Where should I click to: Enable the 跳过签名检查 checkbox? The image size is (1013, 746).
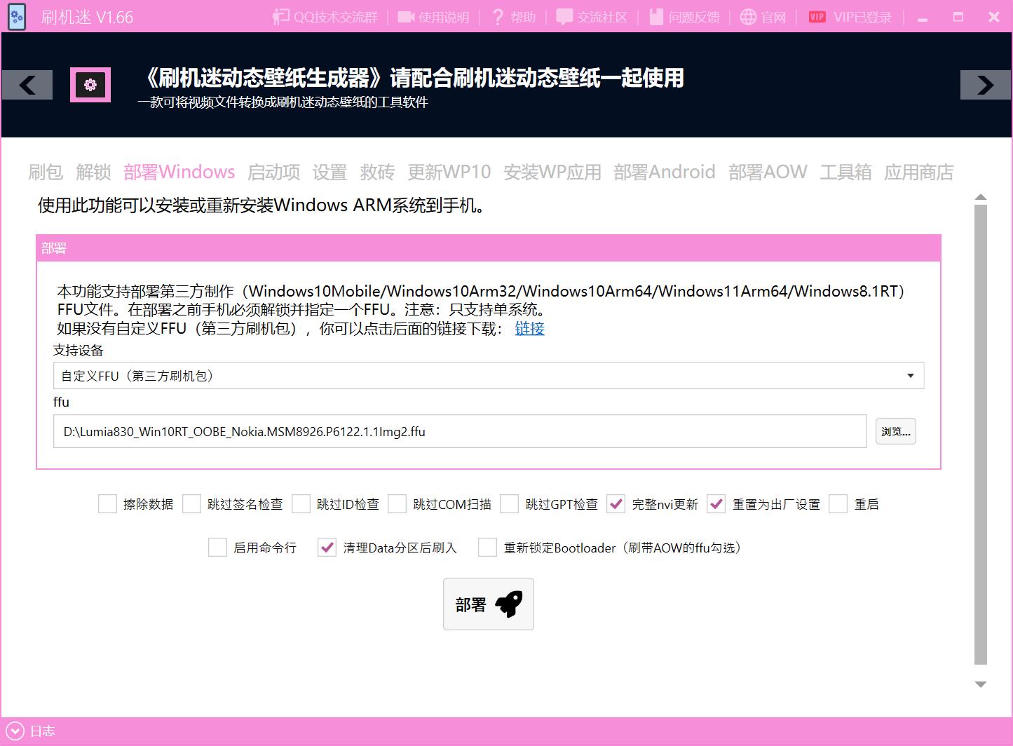tap(191, 504)
